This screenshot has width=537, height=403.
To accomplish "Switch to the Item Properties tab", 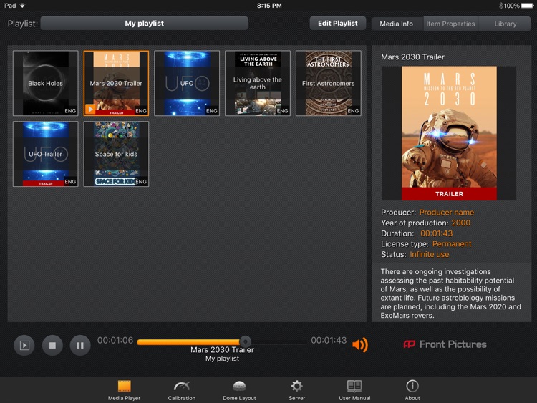I will pyautogui.click(x=450, y=24).
